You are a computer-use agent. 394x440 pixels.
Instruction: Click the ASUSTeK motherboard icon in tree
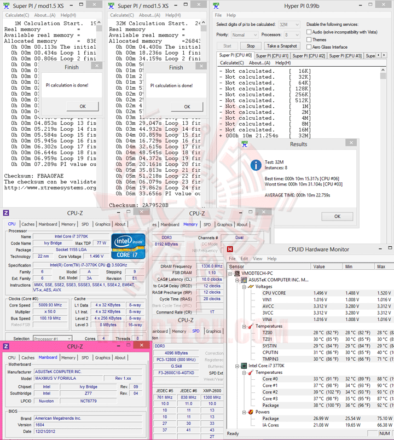pos(244,280)
